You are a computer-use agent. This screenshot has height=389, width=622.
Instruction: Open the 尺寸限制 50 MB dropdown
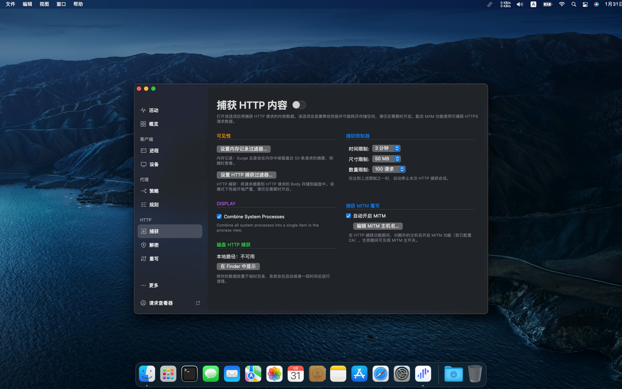[387, 159]
